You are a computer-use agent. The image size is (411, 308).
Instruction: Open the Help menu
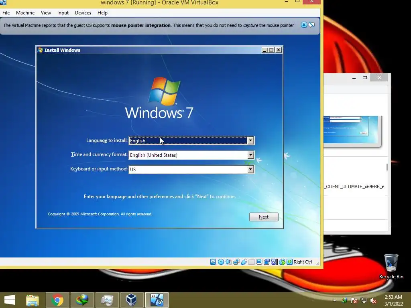102,12
